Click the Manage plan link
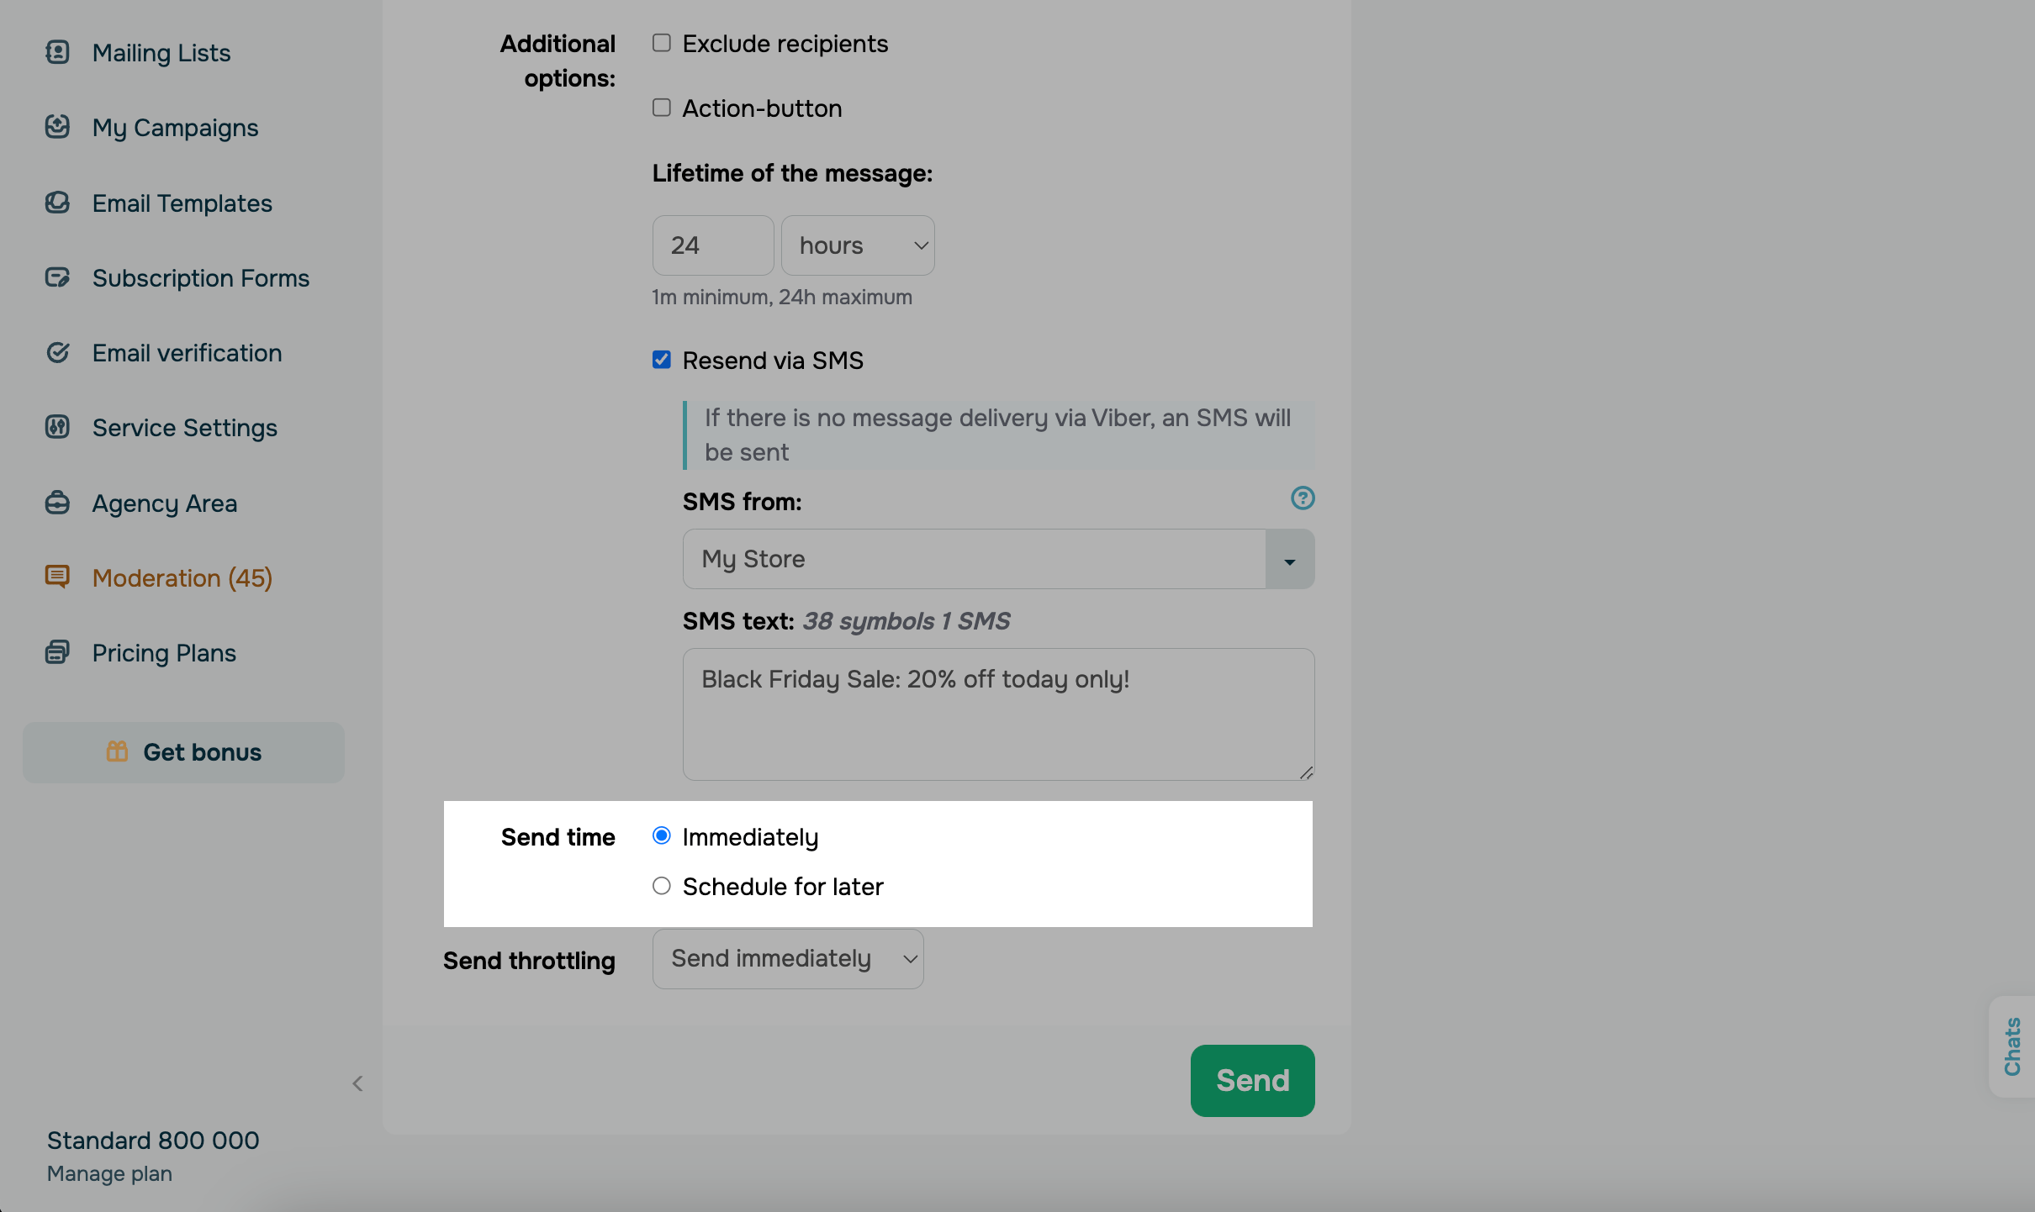Viewport: 2035px width, 1212px height. click(x=109, y=1173)
